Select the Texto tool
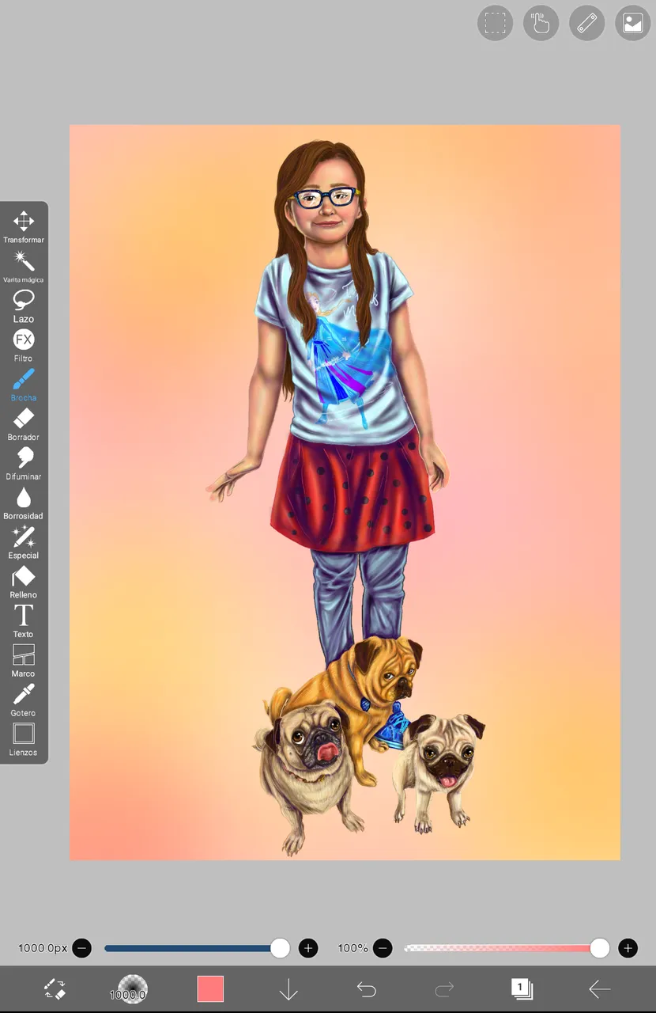The width and height of the screenshot is (656, 1013). [x=24, y=622]
